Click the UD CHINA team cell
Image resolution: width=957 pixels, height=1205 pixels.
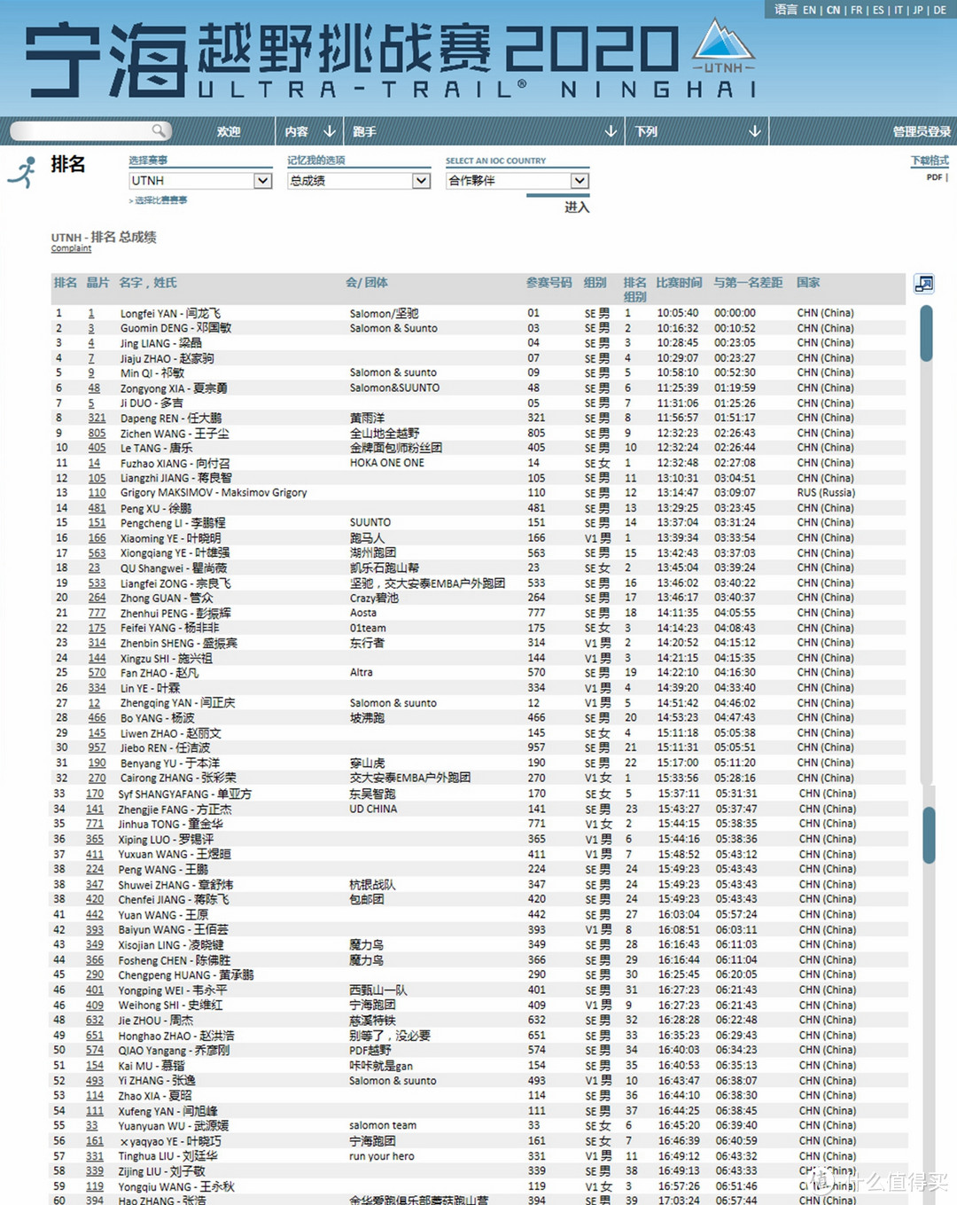[x=373, y=809]
